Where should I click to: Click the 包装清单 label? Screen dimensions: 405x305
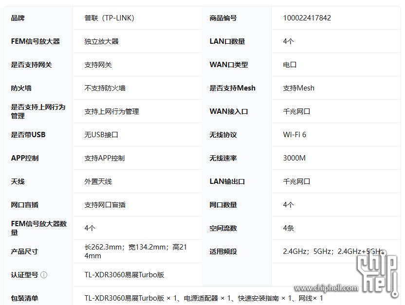(x=24, y=298)
